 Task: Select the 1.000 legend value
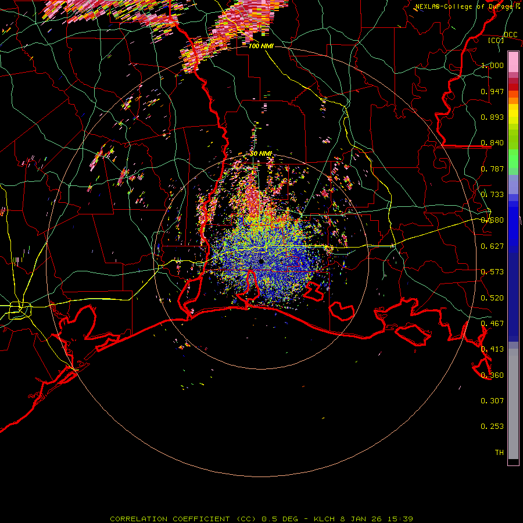click(x=492, y=65)
